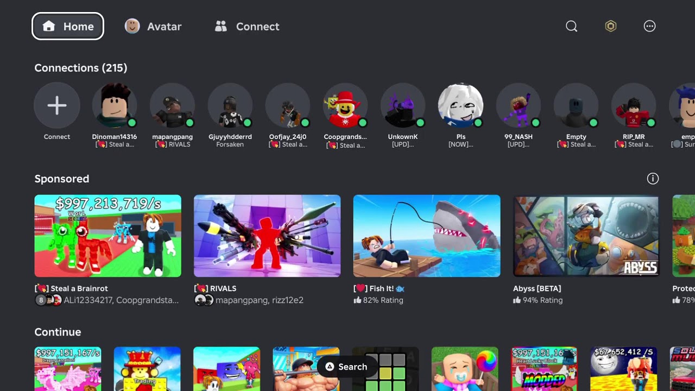Open RIP_MR's avatar
Image resolution: width=695 pixels, height=391 pixels.
coord(634,105)
